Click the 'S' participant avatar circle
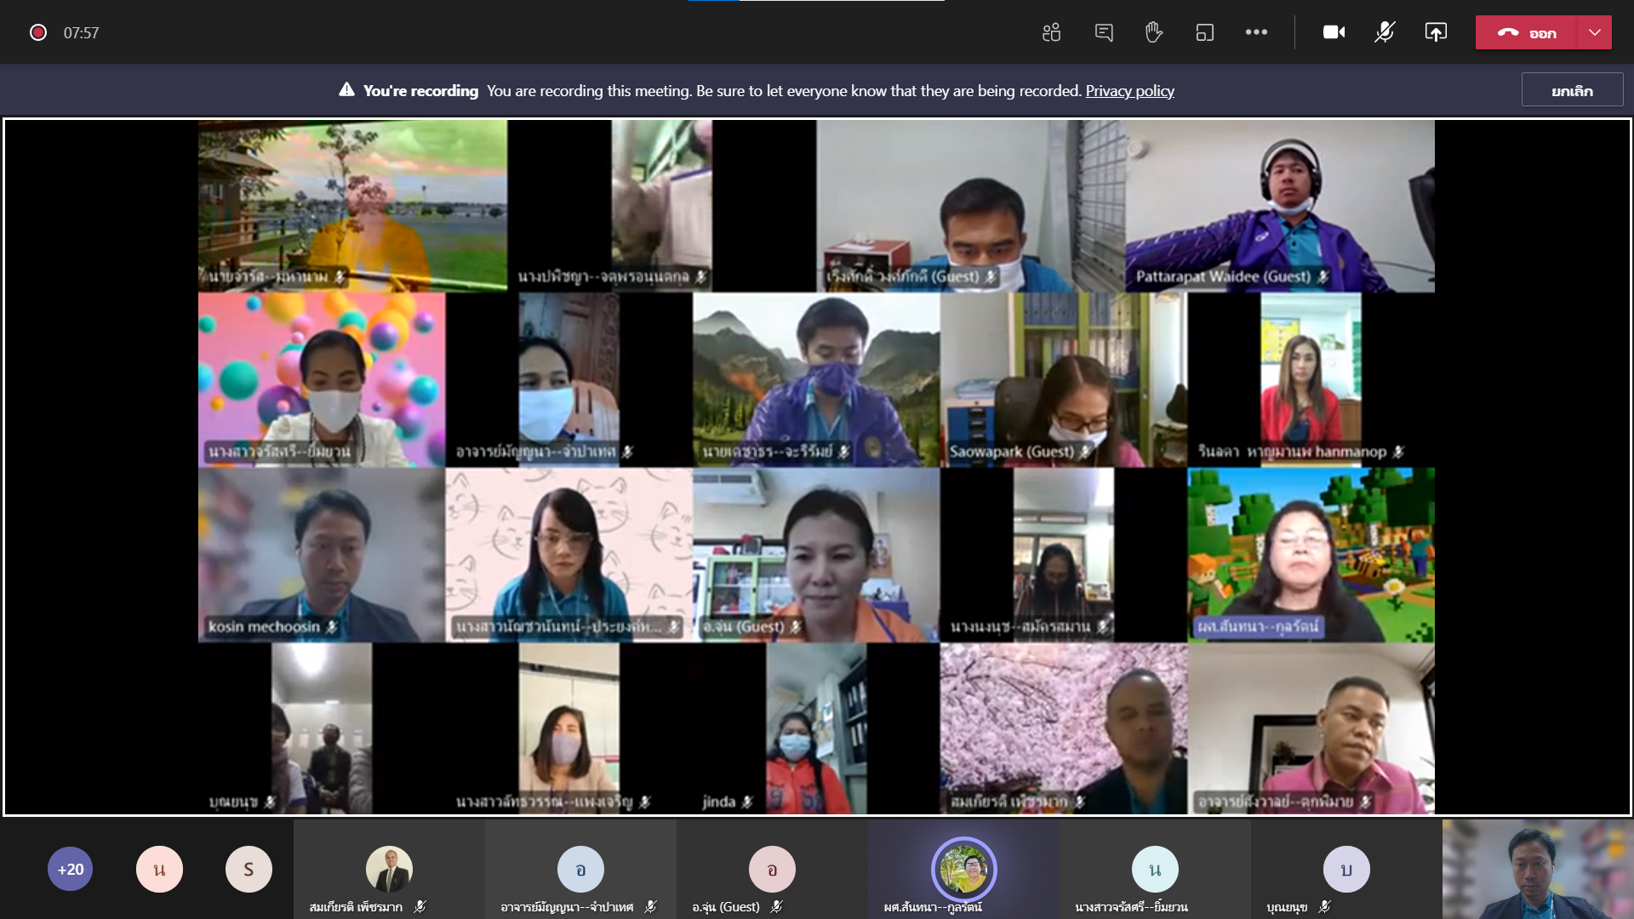 [249, 869]
